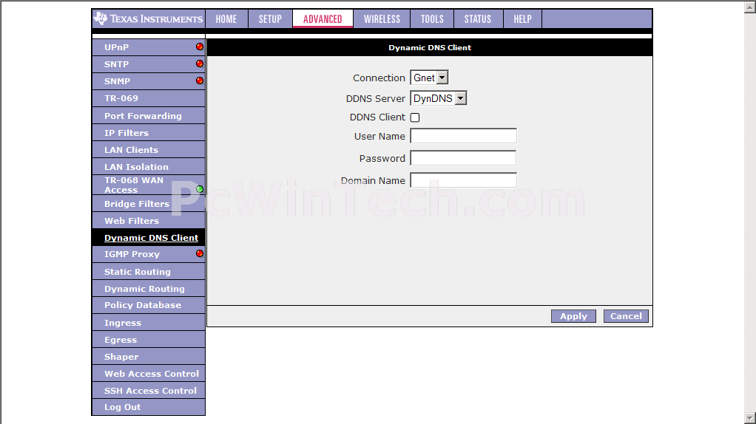Open the STATUS tab
756x424 pixels.
point(478,18)
